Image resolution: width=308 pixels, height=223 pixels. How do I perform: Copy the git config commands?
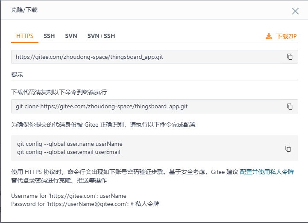(x=288, y=148)
